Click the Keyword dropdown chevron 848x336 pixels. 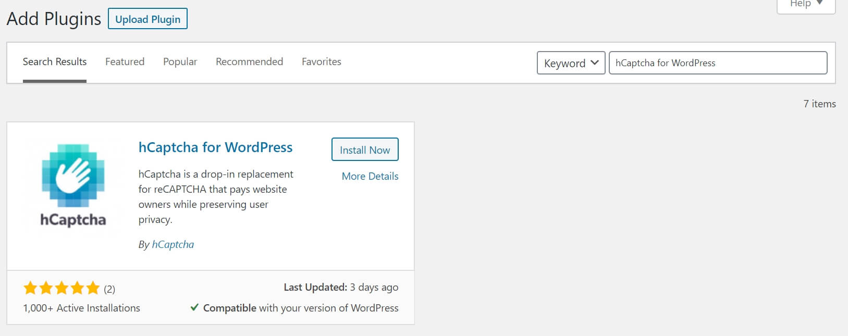pyautogui.click(x=595, y=63)
